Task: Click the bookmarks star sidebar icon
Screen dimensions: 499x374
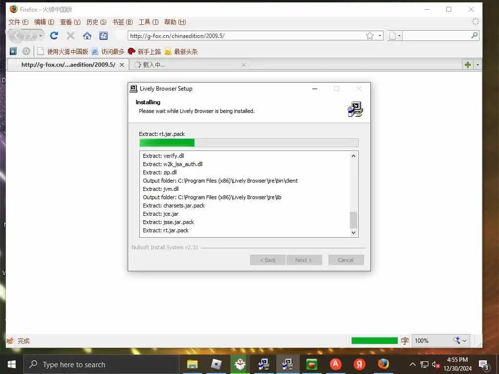Action: pyautogui.click(x=13, y=51)
